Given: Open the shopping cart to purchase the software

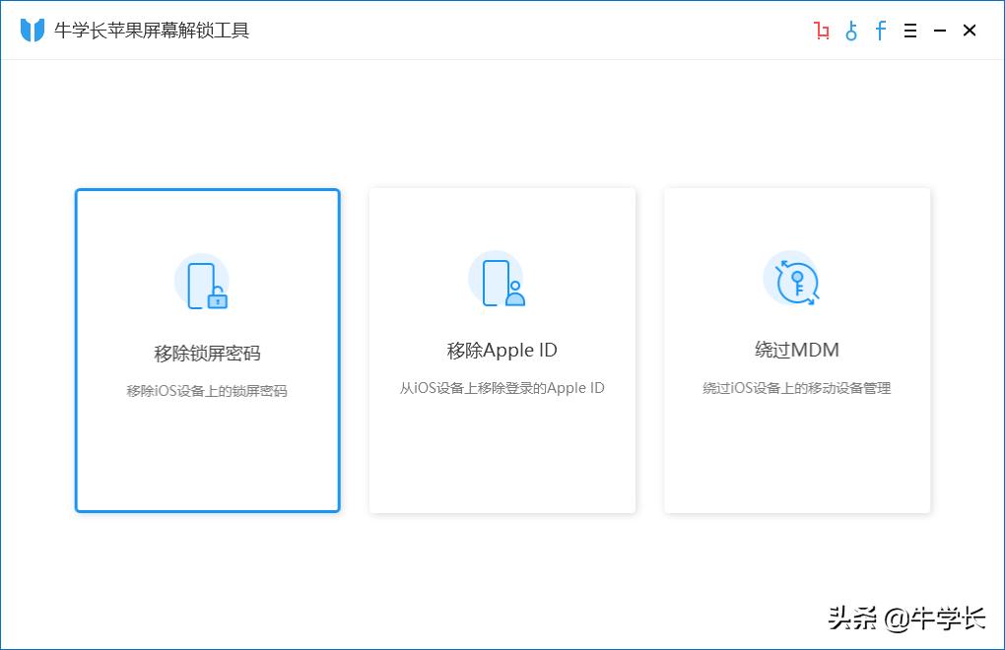Looking at the screenshot, I should tap(823, 31).
